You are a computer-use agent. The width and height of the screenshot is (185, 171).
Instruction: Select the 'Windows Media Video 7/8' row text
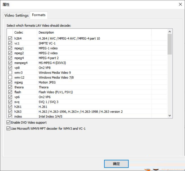(x=56, y=78)
